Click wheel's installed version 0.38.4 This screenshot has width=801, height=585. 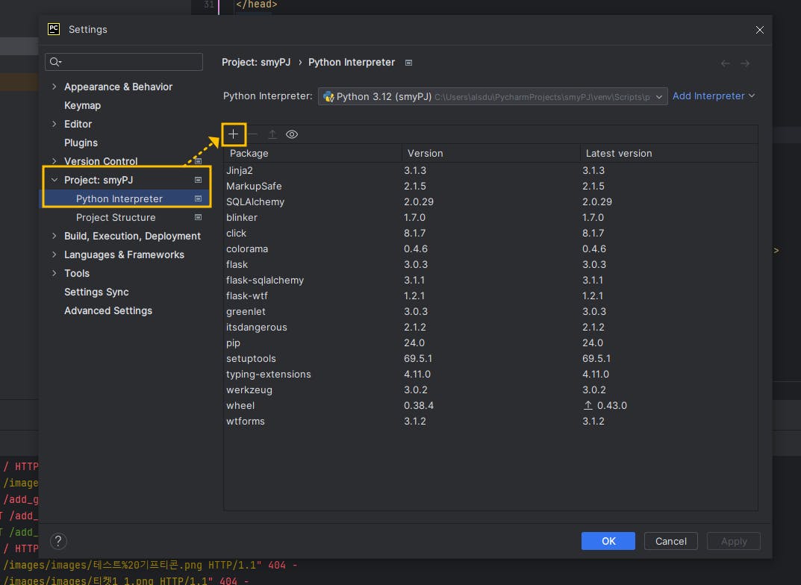coord(418,405)
